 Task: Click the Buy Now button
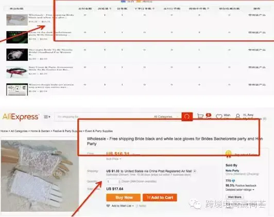[x=124, y=197]
